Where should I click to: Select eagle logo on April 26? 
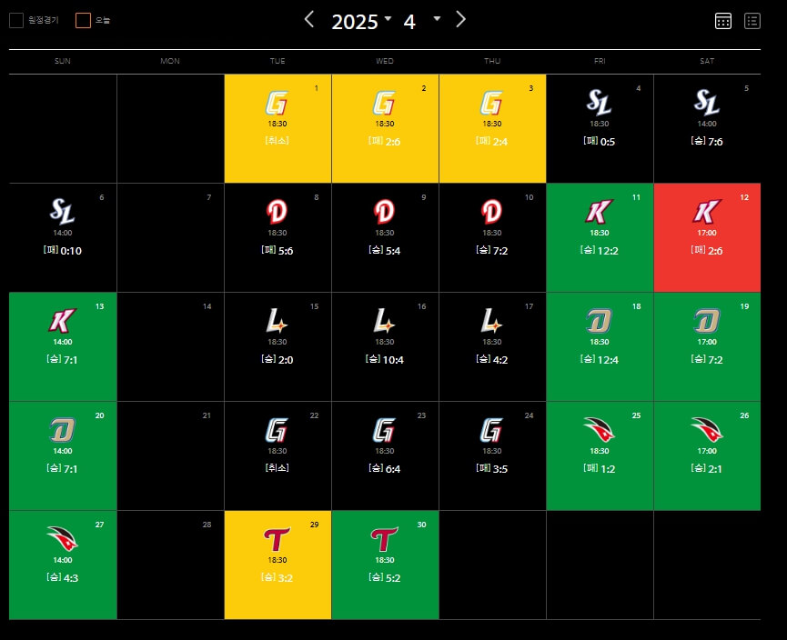tap(707, 430)
